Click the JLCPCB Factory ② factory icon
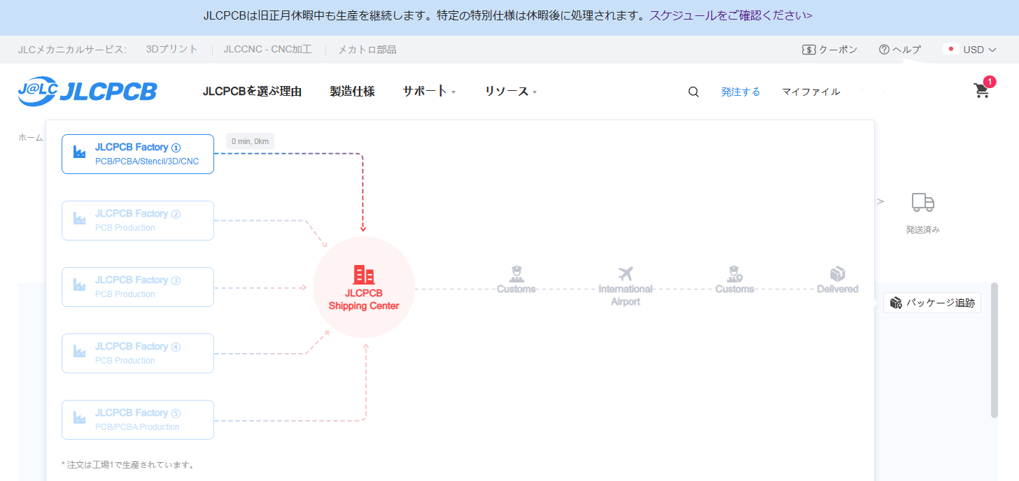The height and width of the screenshot is (481, 1019). 79,218
